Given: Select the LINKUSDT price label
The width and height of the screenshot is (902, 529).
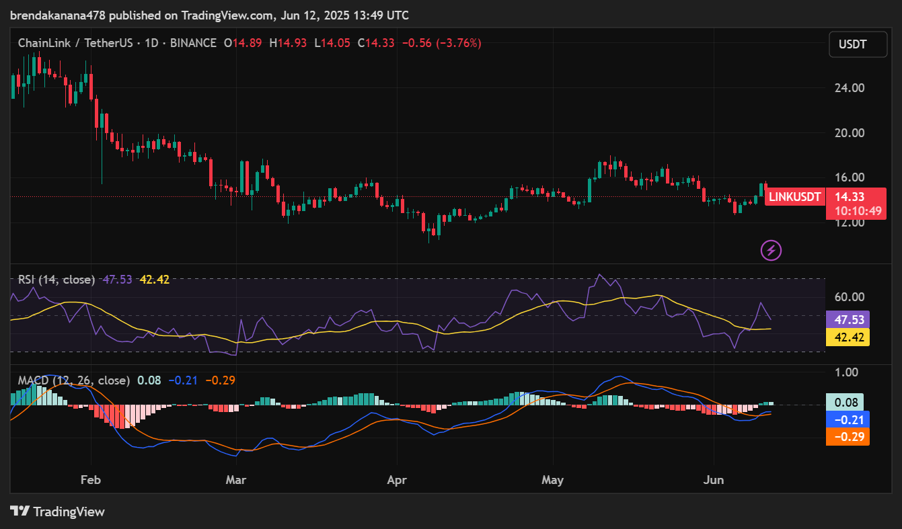Looking at the screenshot, I should click(x=795, y=197).
